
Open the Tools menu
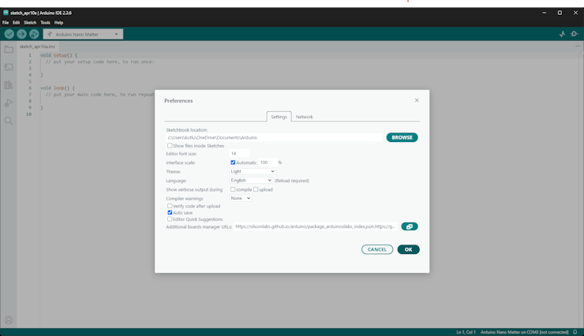[45, 23]
